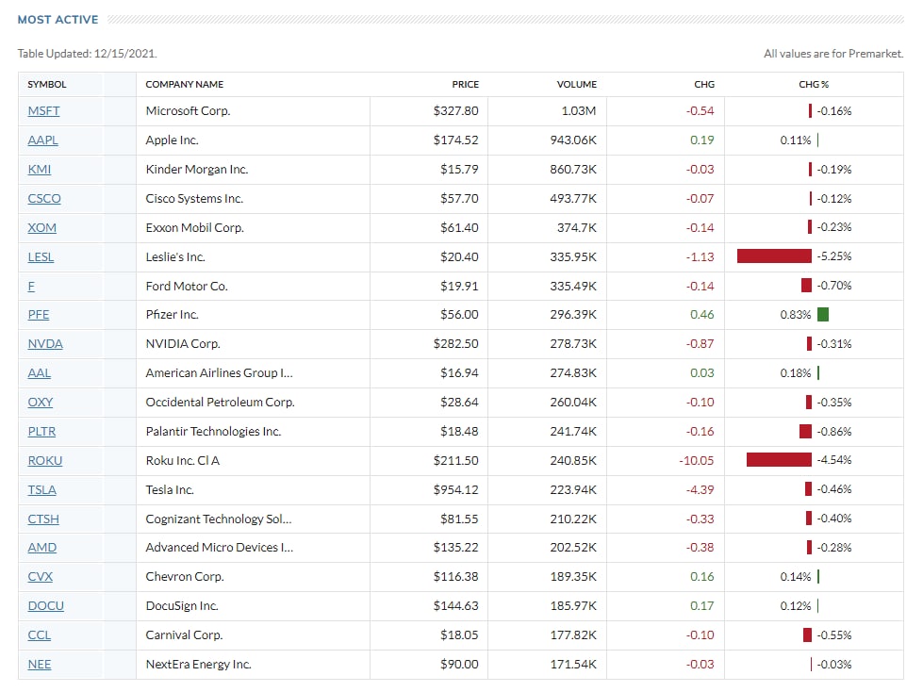Open the LESL symbol link
This screenshot has width=923, height=692.
point(41,257)
